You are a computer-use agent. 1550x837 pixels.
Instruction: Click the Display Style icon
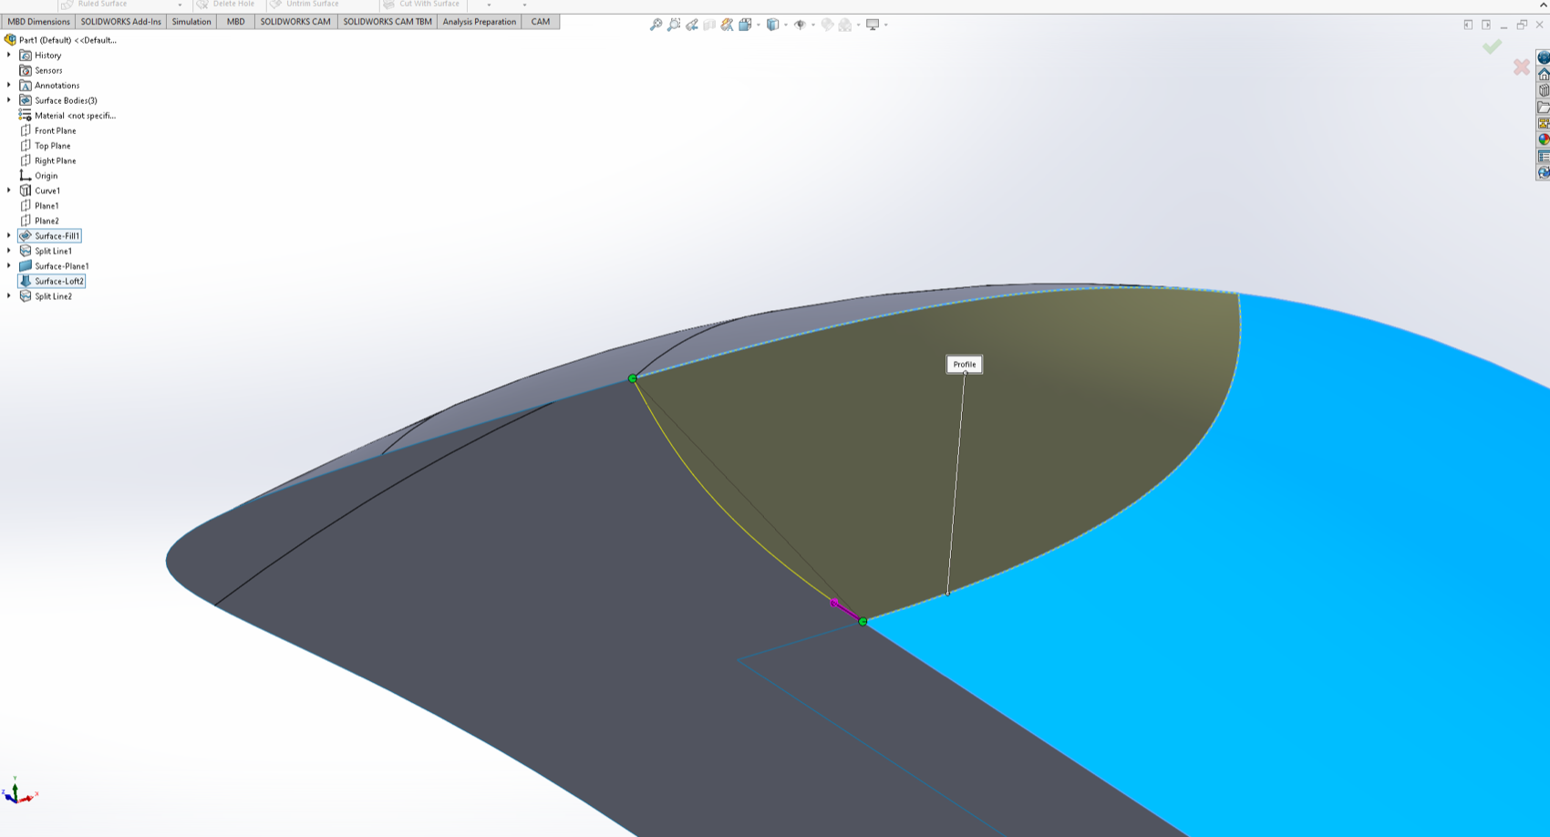click(x=772, y=25)
